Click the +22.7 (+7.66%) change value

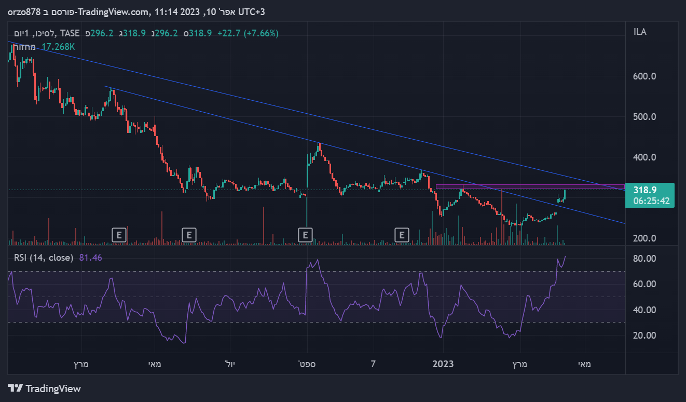(249, 33)
